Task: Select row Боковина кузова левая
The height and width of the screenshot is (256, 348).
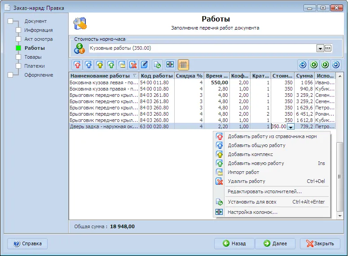Action: tap(202, 82)
